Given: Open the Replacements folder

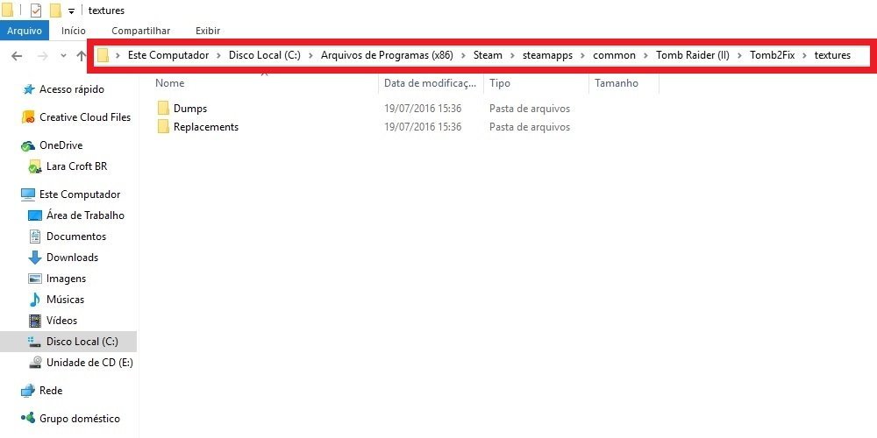Looking at the screenshot, I should click(205, 127).
